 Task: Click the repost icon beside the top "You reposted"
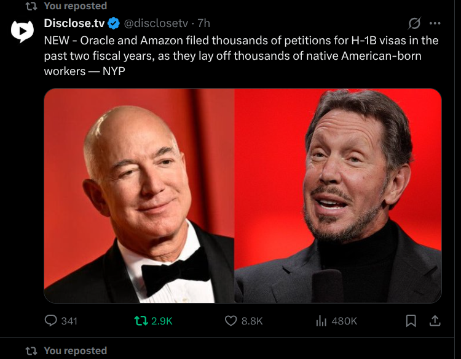tap(30, 6)
